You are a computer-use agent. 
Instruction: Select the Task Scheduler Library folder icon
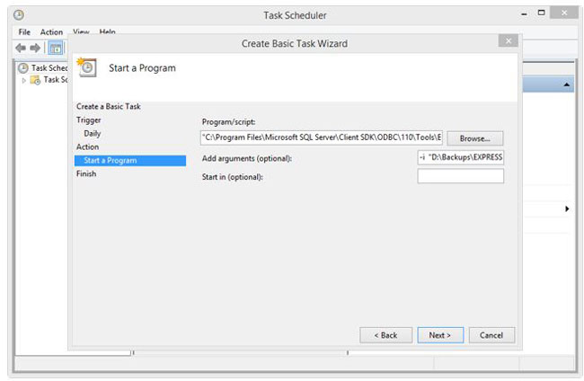35,80
